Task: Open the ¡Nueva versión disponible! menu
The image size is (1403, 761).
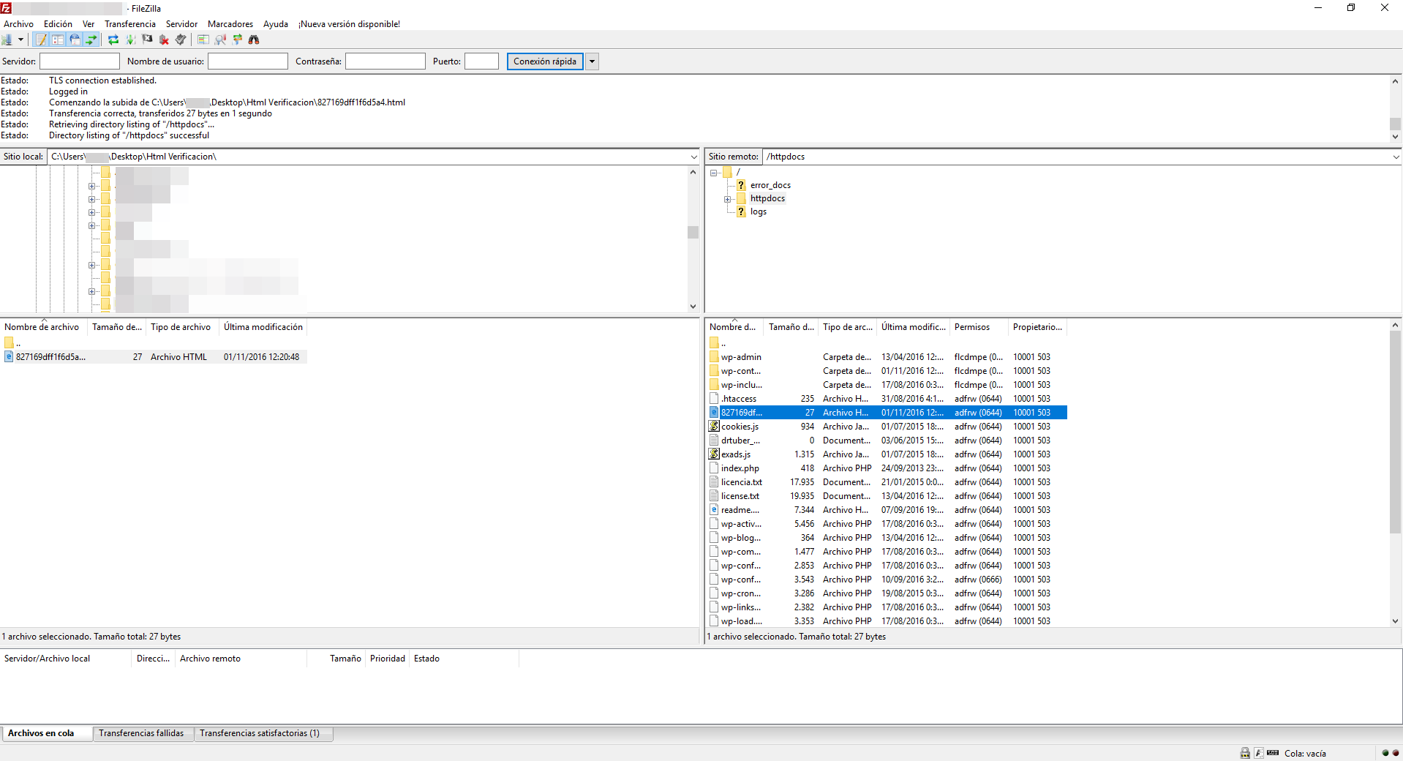Action: tap(349, 24)
